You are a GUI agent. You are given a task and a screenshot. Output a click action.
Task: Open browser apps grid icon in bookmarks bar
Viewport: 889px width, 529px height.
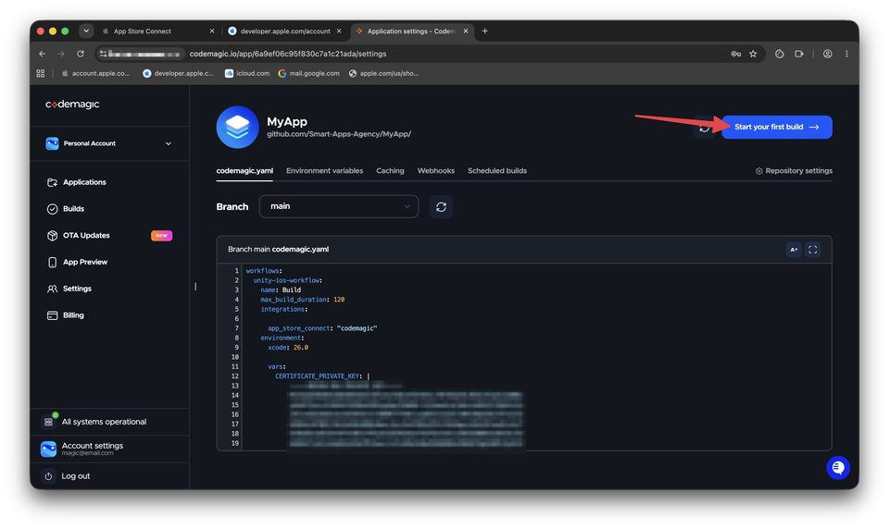pyautogui.click(x=41, y=74)
